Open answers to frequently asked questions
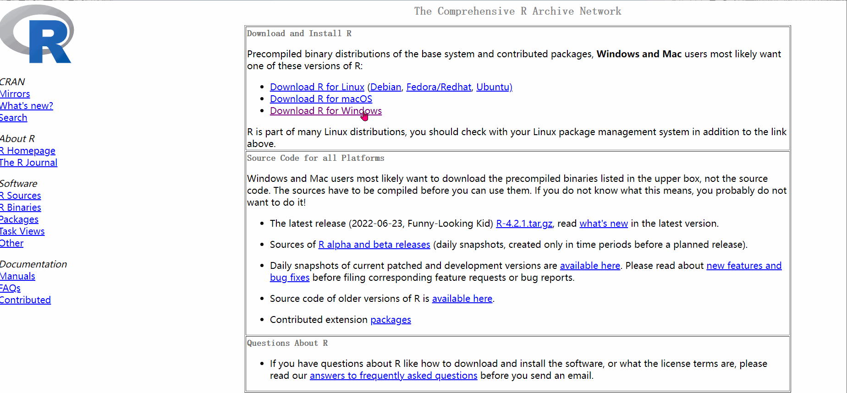The width and height of the screenshot is (847, 393). point(394,376)
